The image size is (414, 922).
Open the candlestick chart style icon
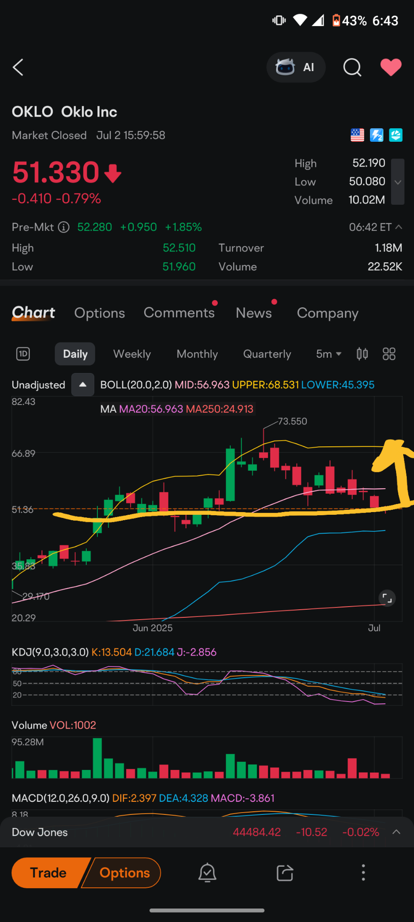(362, 354)
